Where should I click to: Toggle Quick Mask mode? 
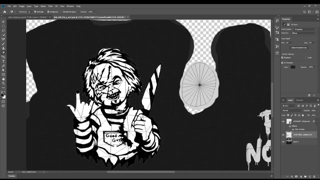click(x=3, y=101)
